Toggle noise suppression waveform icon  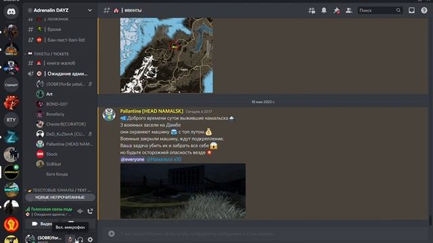pyautogui.click(x=80, y=211)
